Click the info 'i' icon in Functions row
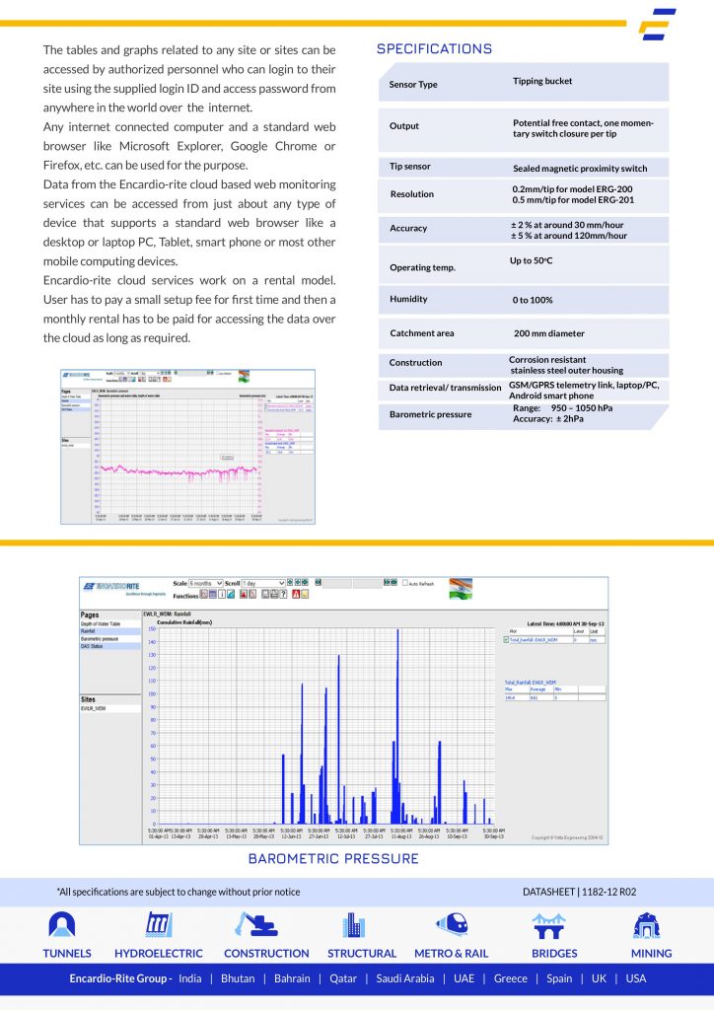Image resolution: width=714 pixels, height=1010 pixels. [222, 594]
